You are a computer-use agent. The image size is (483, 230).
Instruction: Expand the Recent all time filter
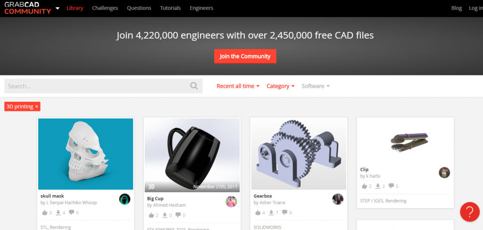238,86
